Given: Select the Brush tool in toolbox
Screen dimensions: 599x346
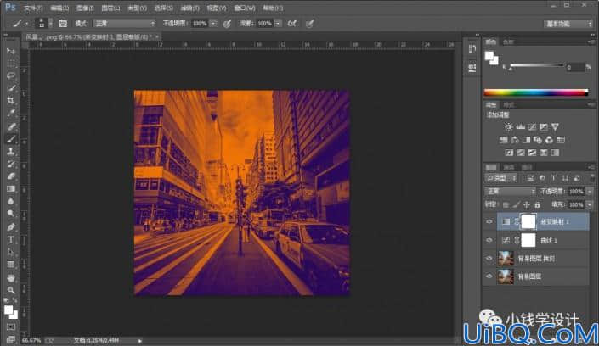Looking at the screenshot, I should click(11, 139).
